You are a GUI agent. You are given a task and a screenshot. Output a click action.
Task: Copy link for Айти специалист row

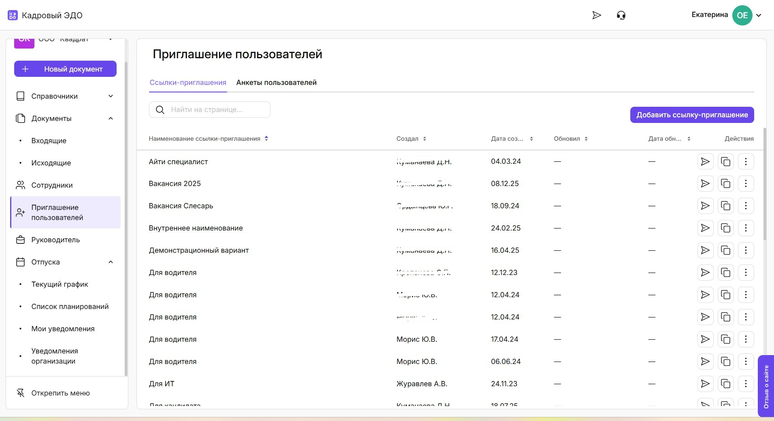pos(726,161)
